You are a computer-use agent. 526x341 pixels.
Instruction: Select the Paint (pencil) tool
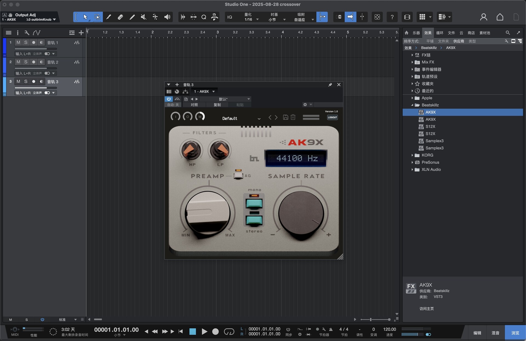[132, 17]
